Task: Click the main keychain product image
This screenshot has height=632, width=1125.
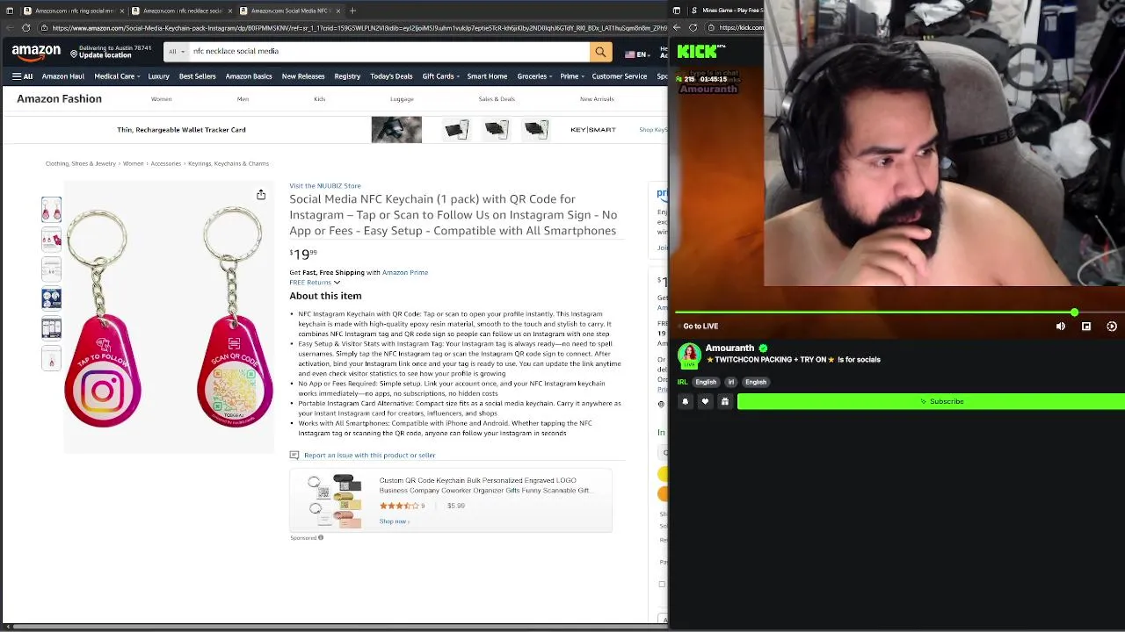Action: [x=169, y=318]
